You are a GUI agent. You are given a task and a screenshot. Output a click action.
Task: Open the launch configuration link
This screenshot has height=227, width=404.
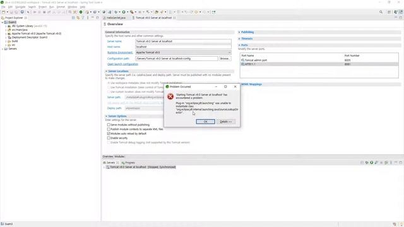click(122, 64)
